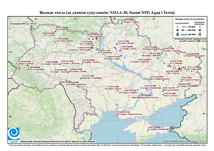Click blue marker in Crimea
The image size is (214, 151).
pos(148,131)
